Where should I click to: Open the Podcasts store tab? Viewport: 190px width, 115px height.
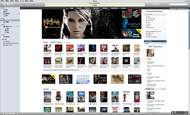tap(105, 8)
